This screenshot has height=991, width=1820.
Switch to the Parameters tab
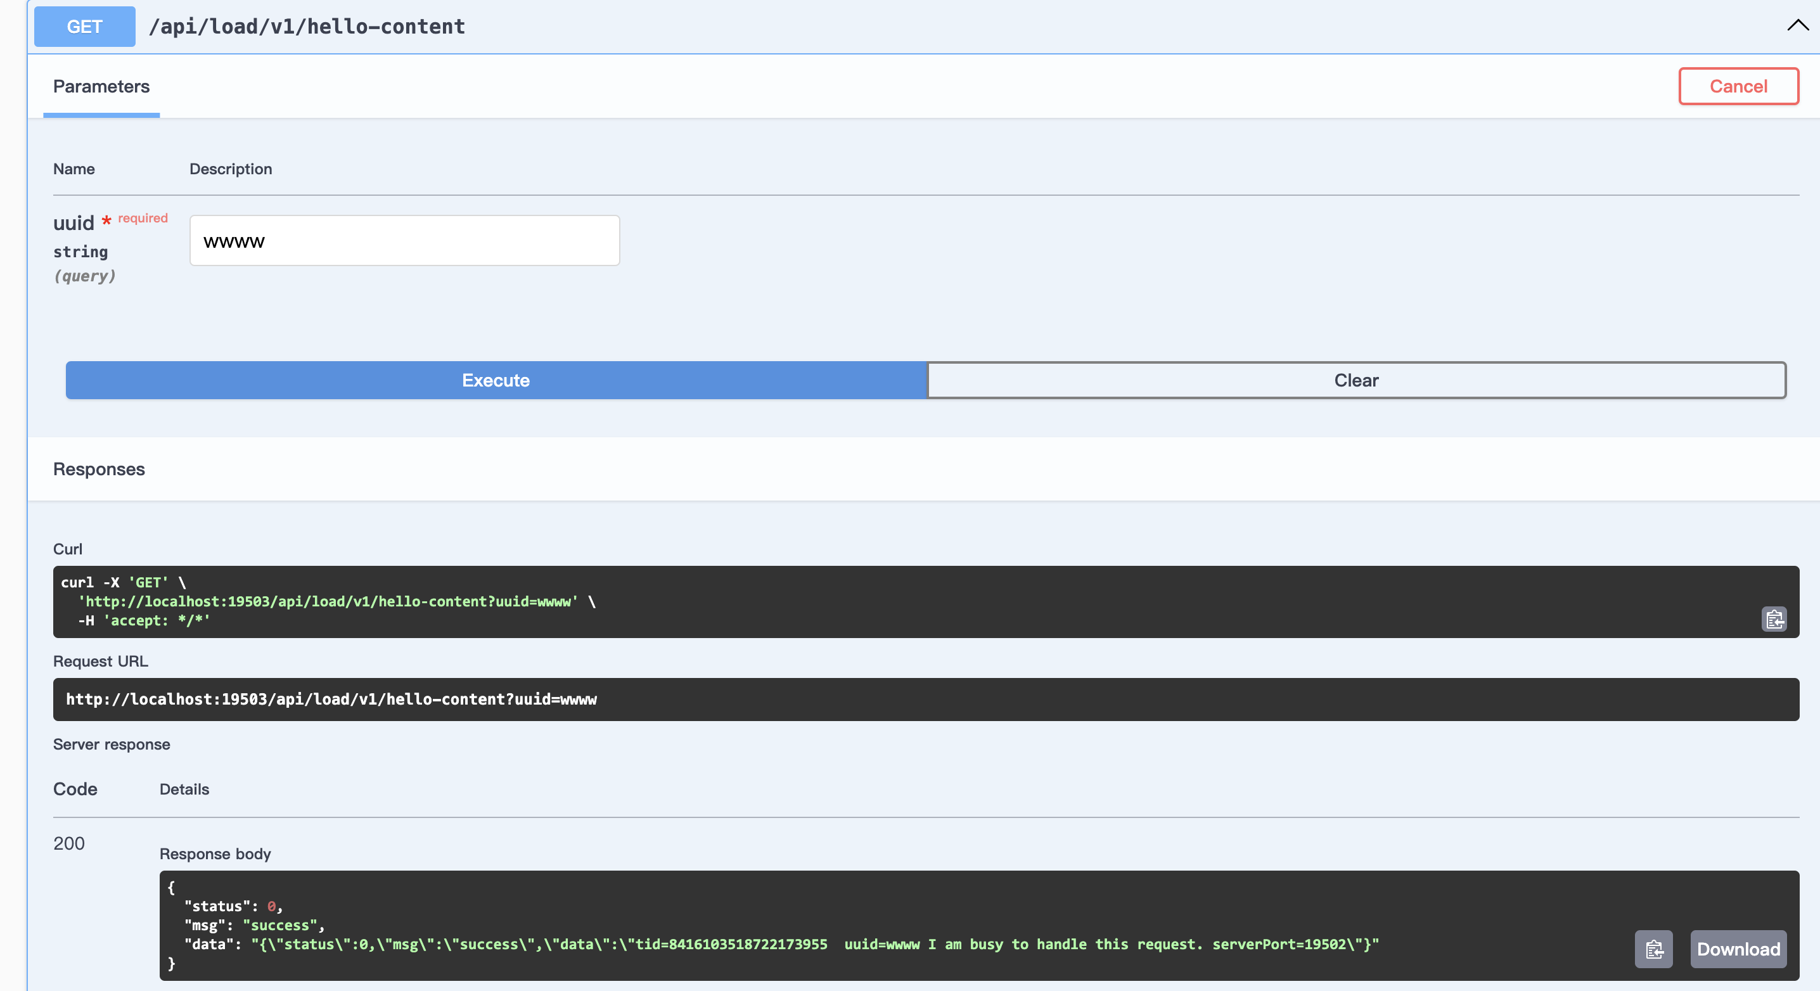click(x=101, y=86)
